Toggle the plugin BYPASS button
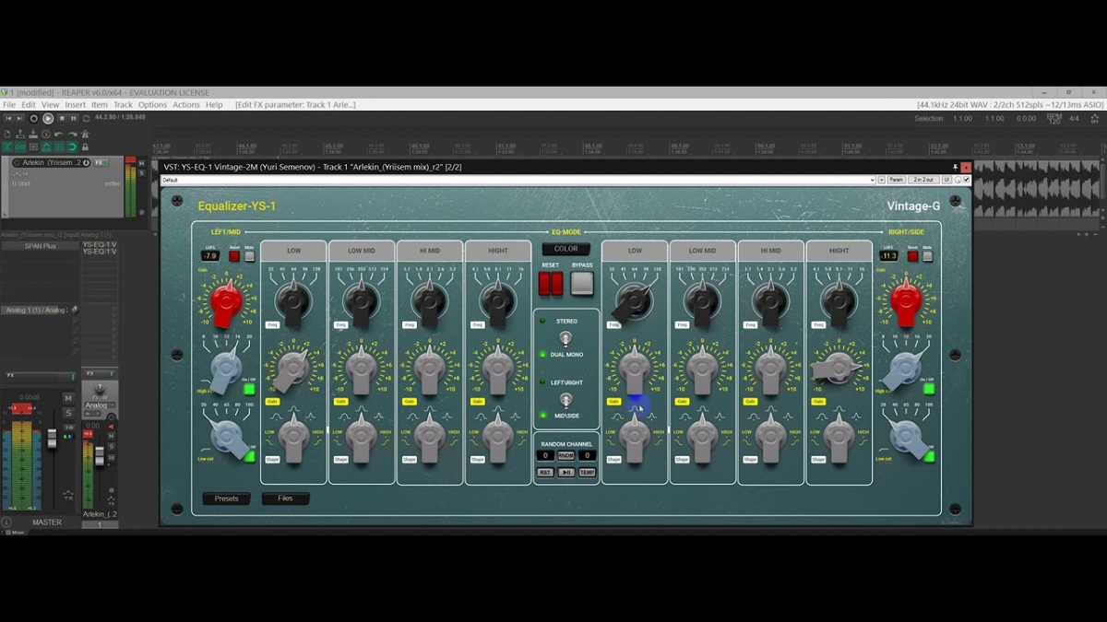Viewport: 1107px width, 622px height. (581, 284)
